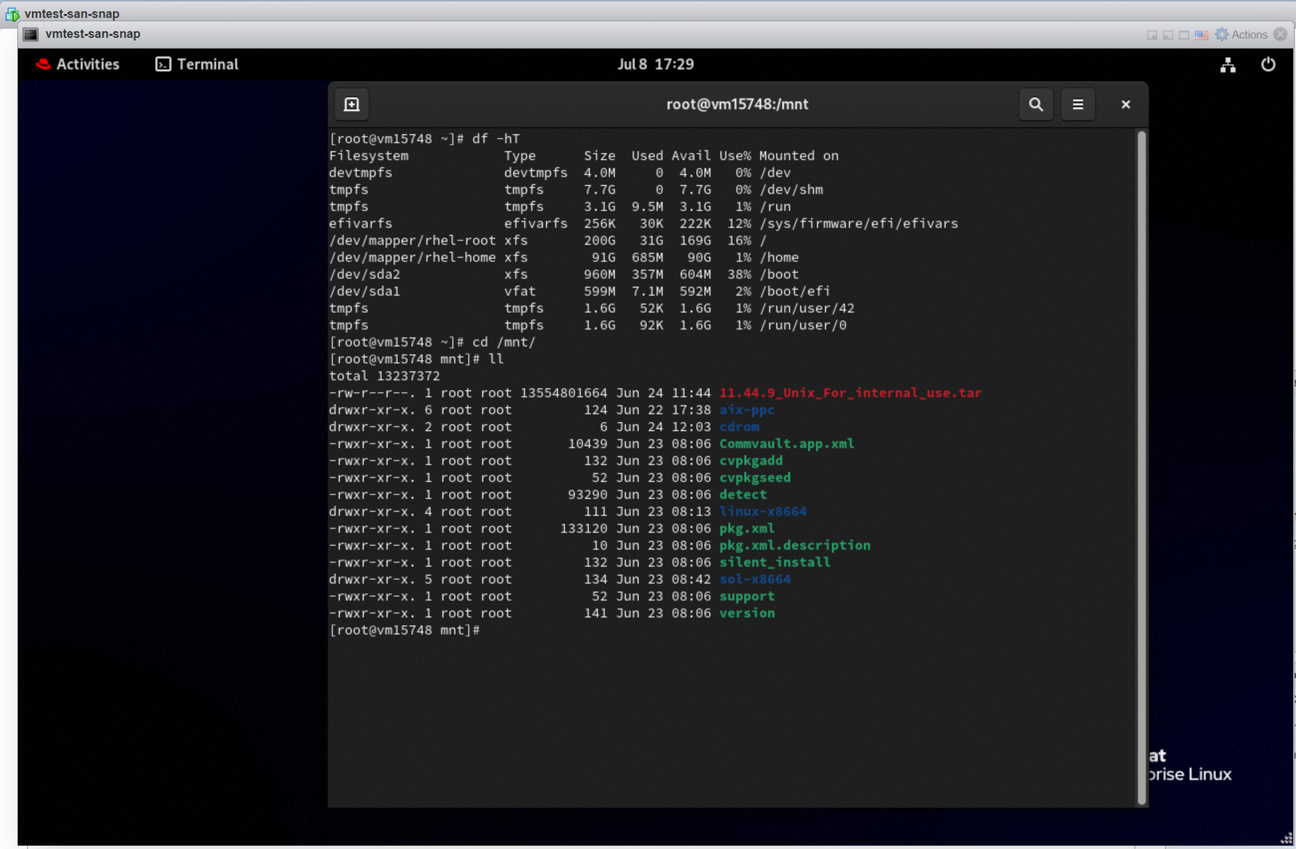
Task: Click the silent_install filename
Action: pos(775,562)
